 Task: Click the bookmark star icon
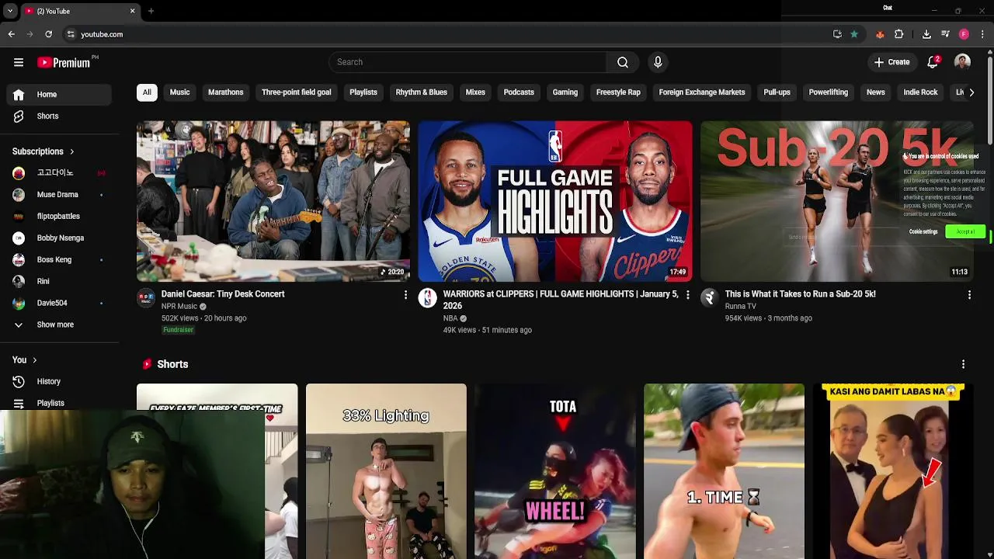pos(854,34)
